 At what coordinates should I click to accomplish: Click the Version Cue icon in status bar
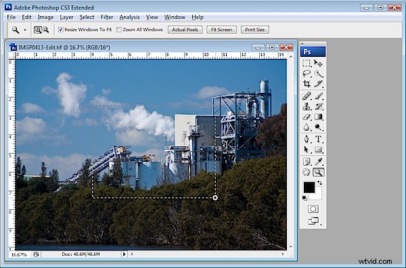click(x=36, y=254)
